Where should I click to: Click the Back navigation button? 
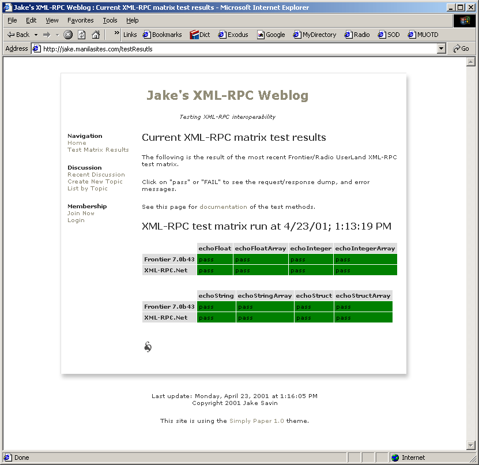pyautogui.click(x=18, y=35)
